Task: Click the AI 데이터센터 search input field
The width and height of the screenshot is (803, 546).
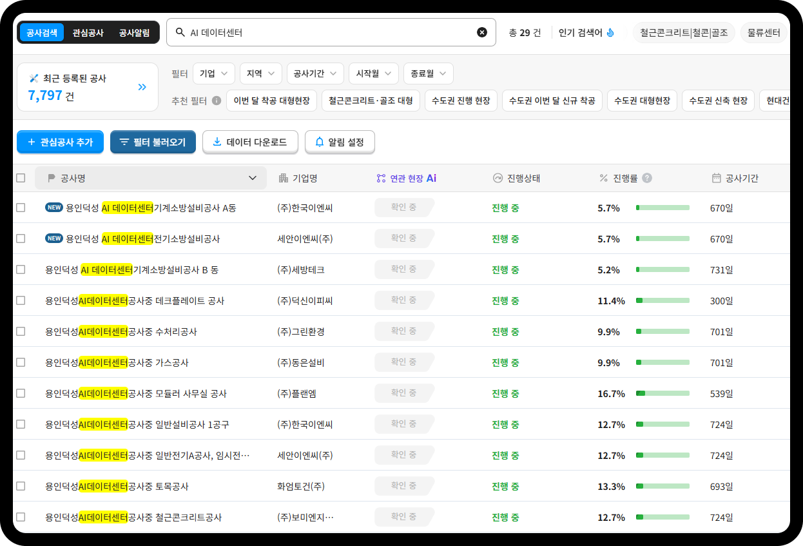Action: (331, 32)
